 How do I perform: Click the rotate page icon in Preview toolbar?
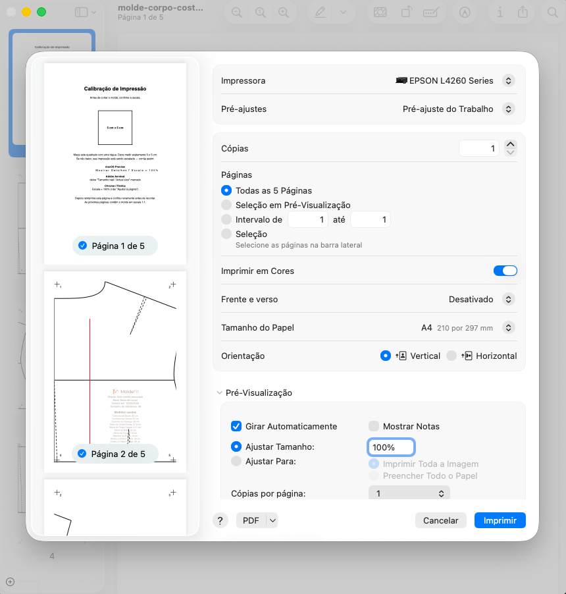click(406, 13)
